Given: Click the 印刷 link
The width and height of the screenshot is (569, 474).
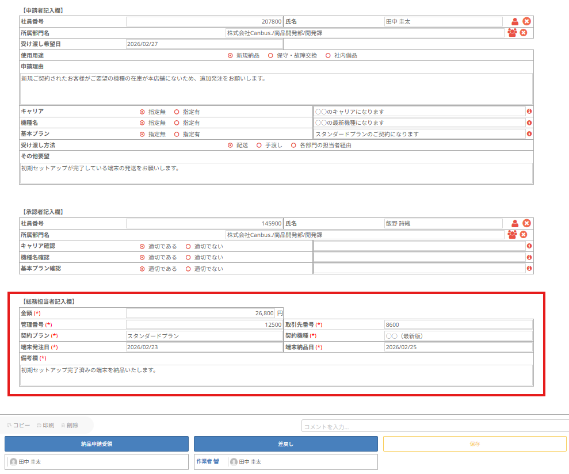Looking at the screenshot, I should pos(45,426).
